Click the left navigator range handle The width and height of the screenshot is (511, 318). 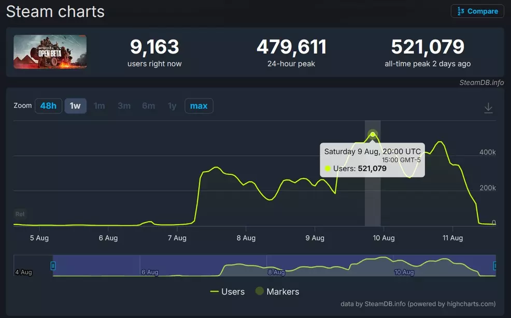(53, 266)
